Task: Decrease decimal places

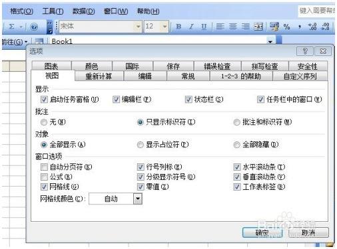Action: coord(326,27)
